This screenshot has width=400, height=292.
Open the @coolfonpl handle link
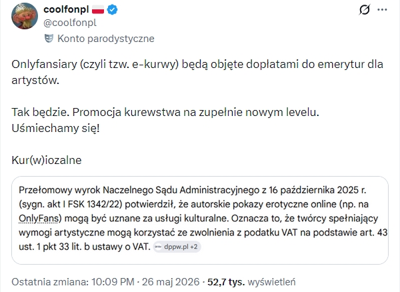coord(70,23)
